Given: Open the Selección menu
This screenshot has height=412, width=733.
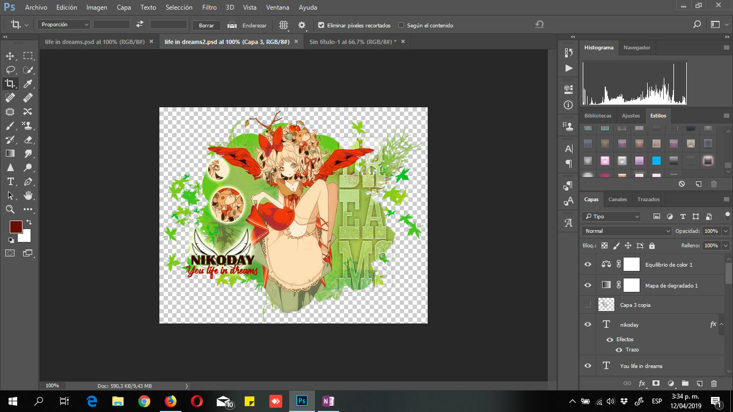Looking at the screenshot, I should tap(179, 8).
